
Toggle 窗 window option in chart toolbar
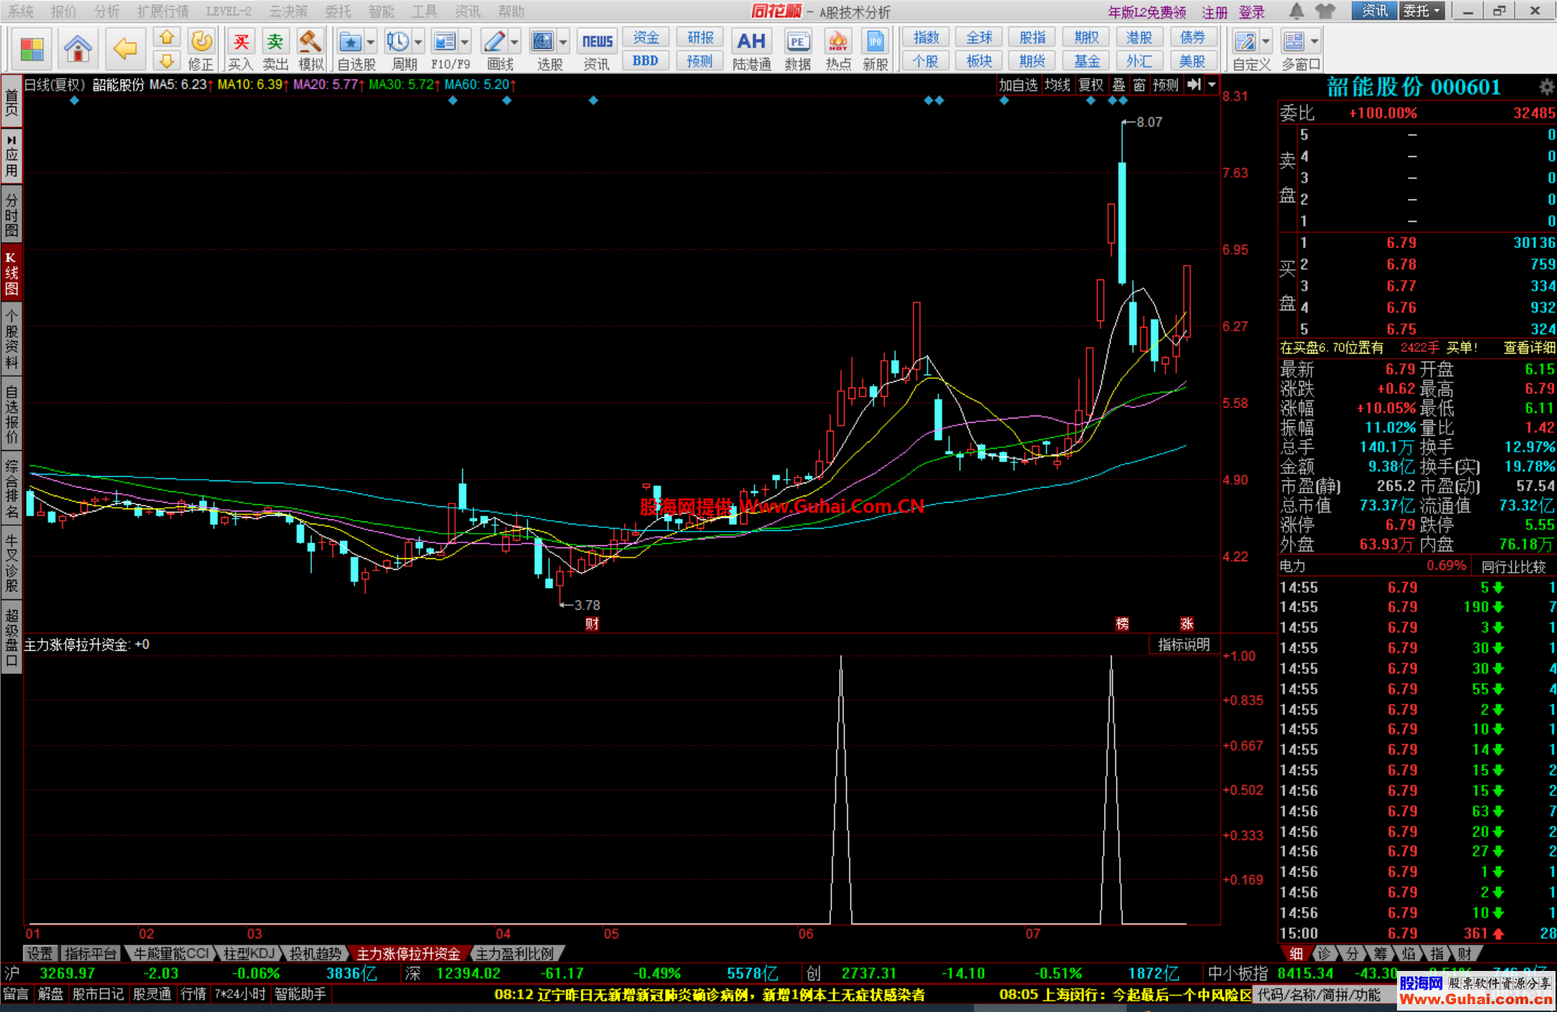(x=1139, y=85)
